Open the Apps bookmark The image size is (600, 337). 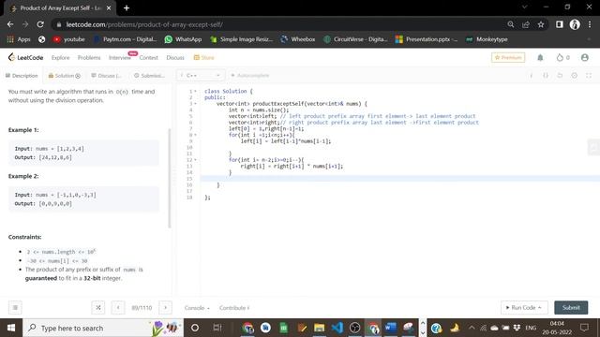click(19, 39)
